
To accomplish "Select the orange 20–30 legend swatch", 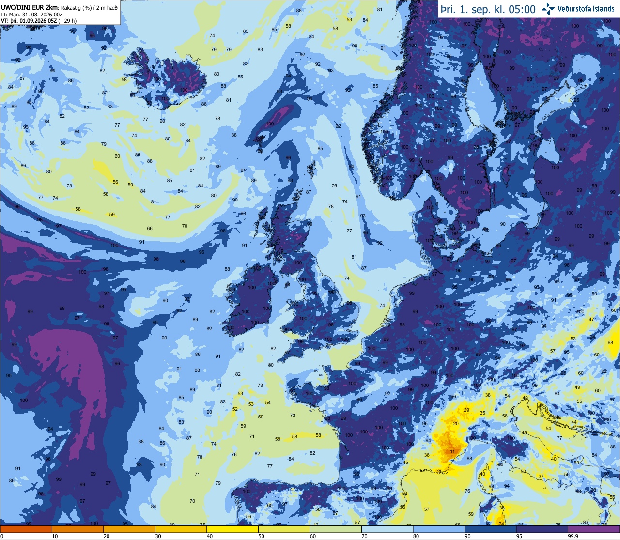I will click(x=129, y=529).
